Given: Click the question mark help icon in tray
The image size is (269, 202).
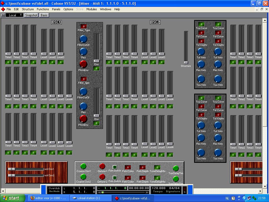Looking at the screenshot, I should pyautogui.click(x=233, y=198).
